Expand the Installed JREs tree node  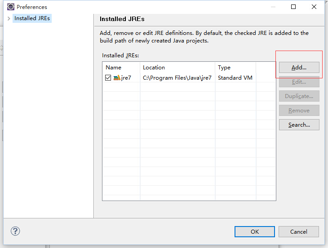(x=9, y=18)
